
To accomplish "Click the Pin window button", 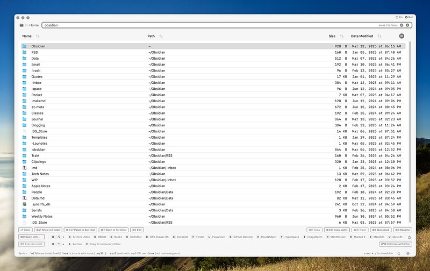I will tap(399, 17).
